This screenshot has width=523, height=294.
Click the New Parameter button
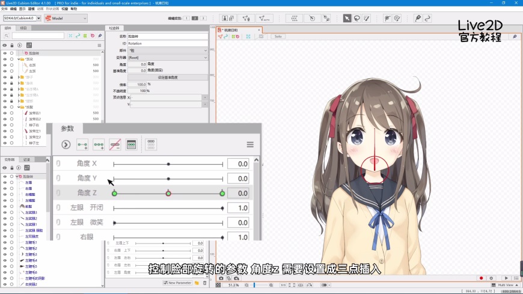click(x=177, y=283)
